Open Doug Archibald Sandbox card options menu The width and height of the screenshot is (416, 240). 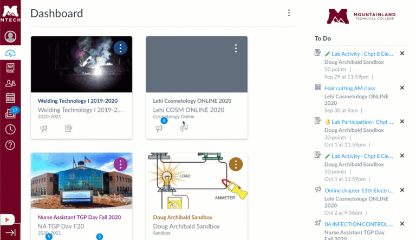(x=236, y=164)
